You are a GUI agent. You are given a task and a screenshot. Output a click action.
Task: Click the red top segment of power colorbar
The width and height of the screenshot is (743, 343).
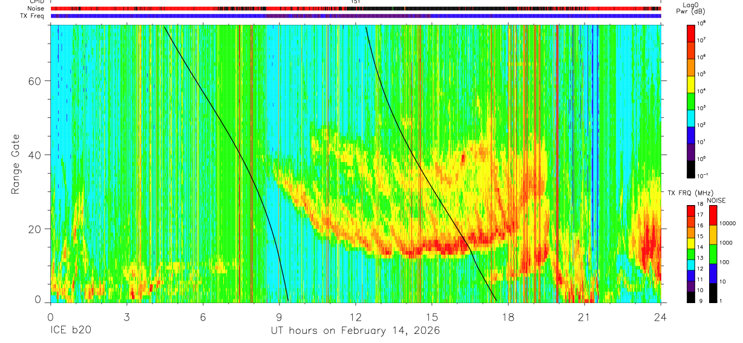(691, 33)
